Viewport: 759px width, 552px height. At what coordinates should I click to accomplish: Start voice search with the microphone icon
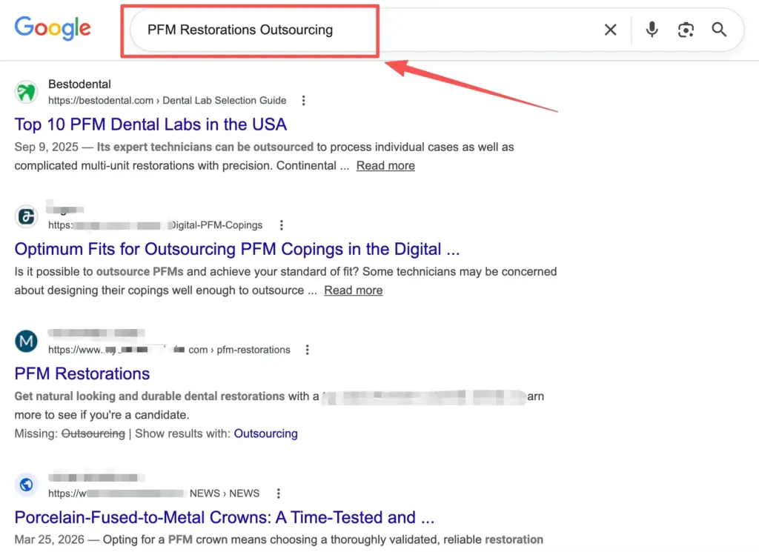(x=652, y=30)
